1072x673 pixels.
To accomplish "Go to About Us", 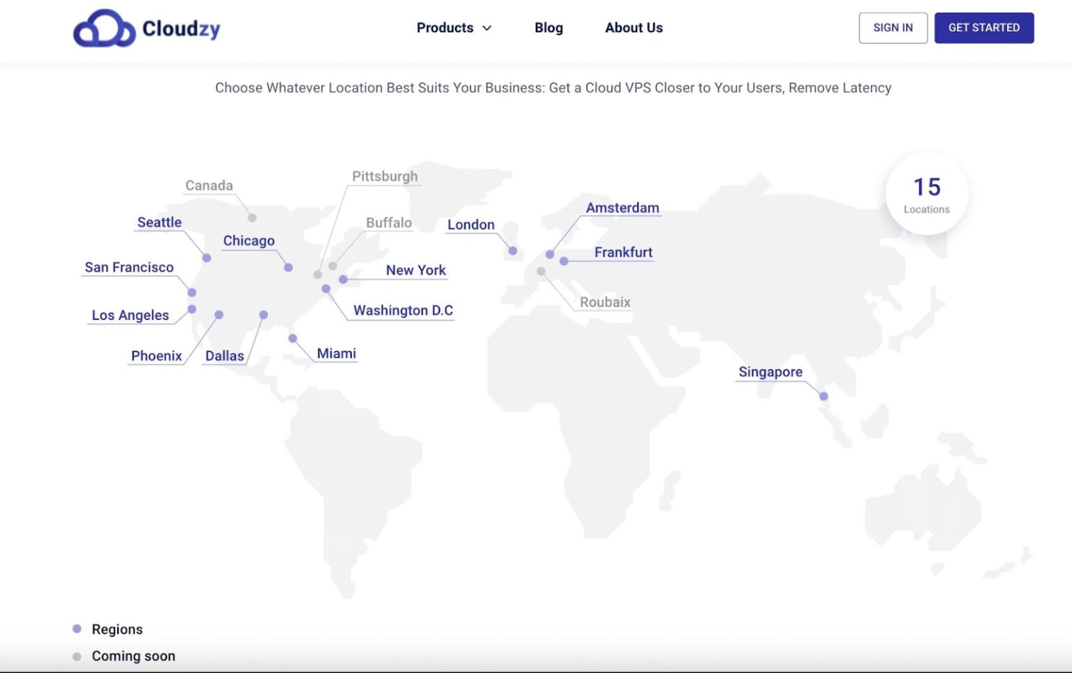I will coord(633,28).
